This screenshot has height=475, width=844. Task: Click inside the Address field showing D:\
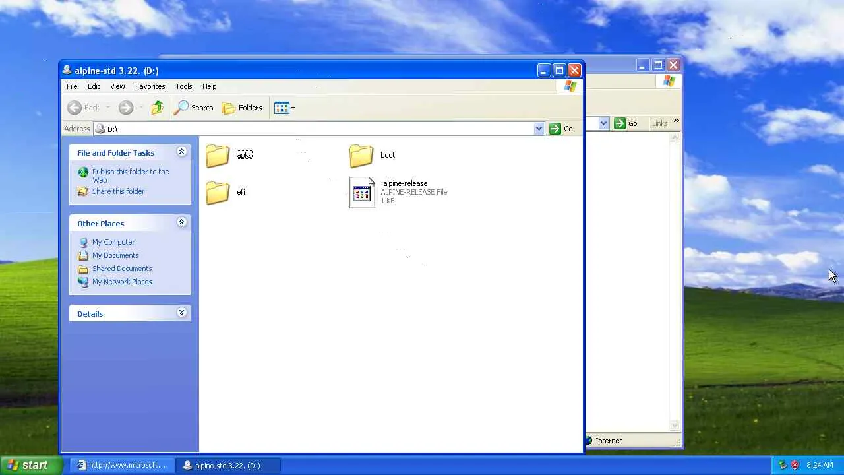pyautogui.click(x=319, y=129)
